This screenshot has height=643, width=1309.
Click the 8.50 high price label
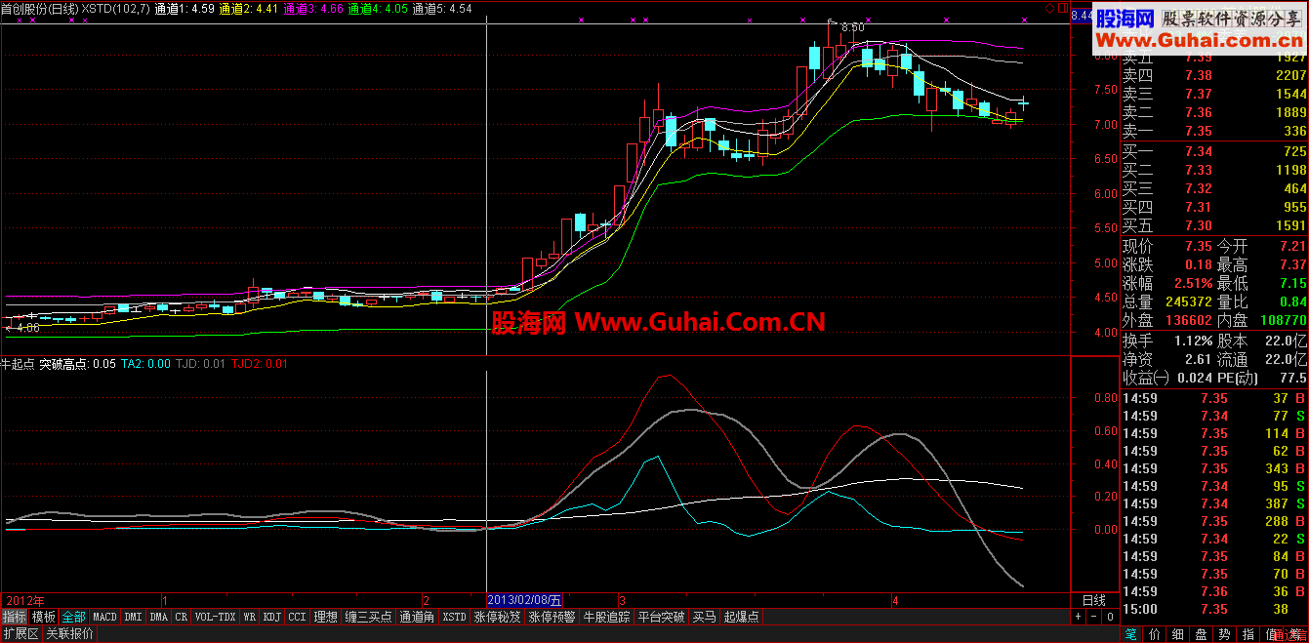[852, 26]
